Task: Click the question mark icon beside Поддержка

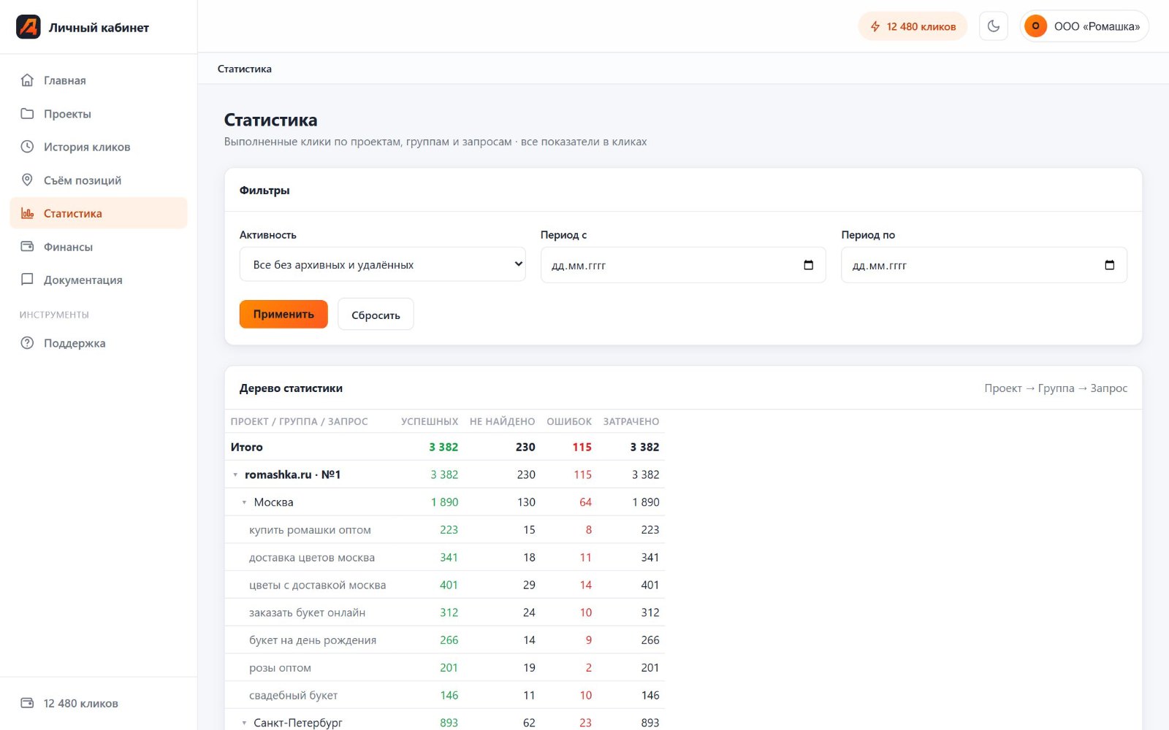Action: pos(27,343)
